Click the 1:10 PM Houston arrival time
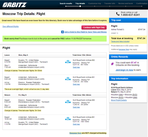Image resolution: width=148 pixels, height=137 pixels. click(7, 124)
